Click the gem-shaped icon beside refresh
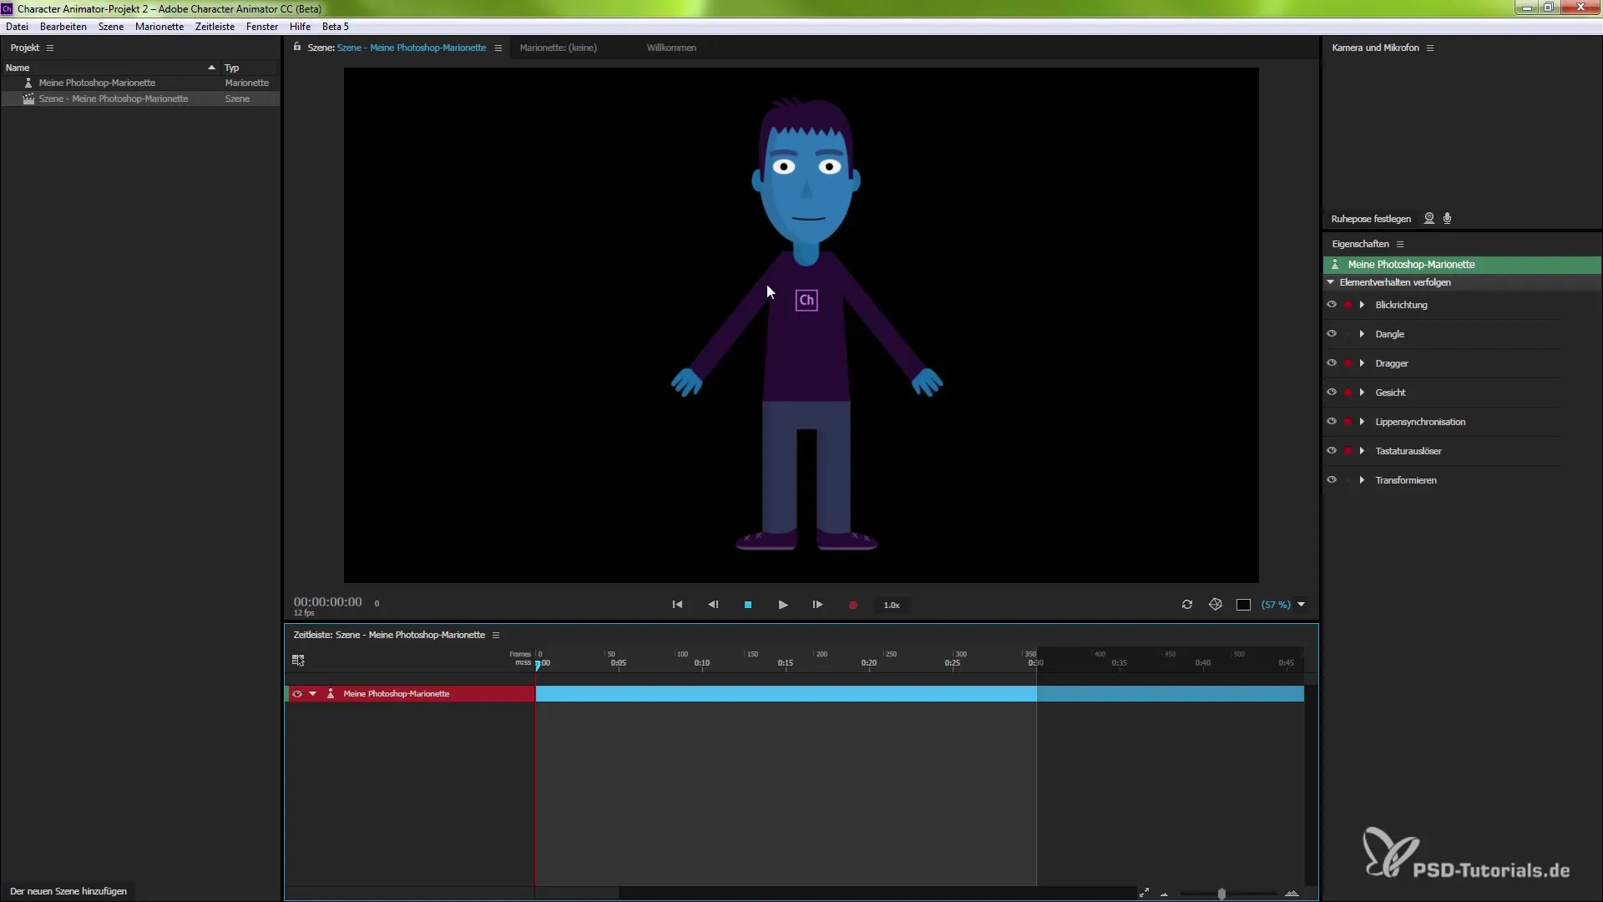Screen dimensions: 1603x902 (1216, 605)
